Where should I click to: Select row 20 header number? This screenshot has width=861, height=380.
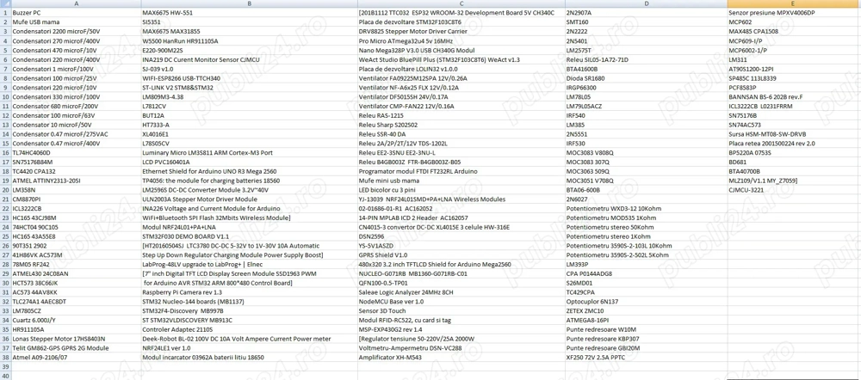pos(5,190)
